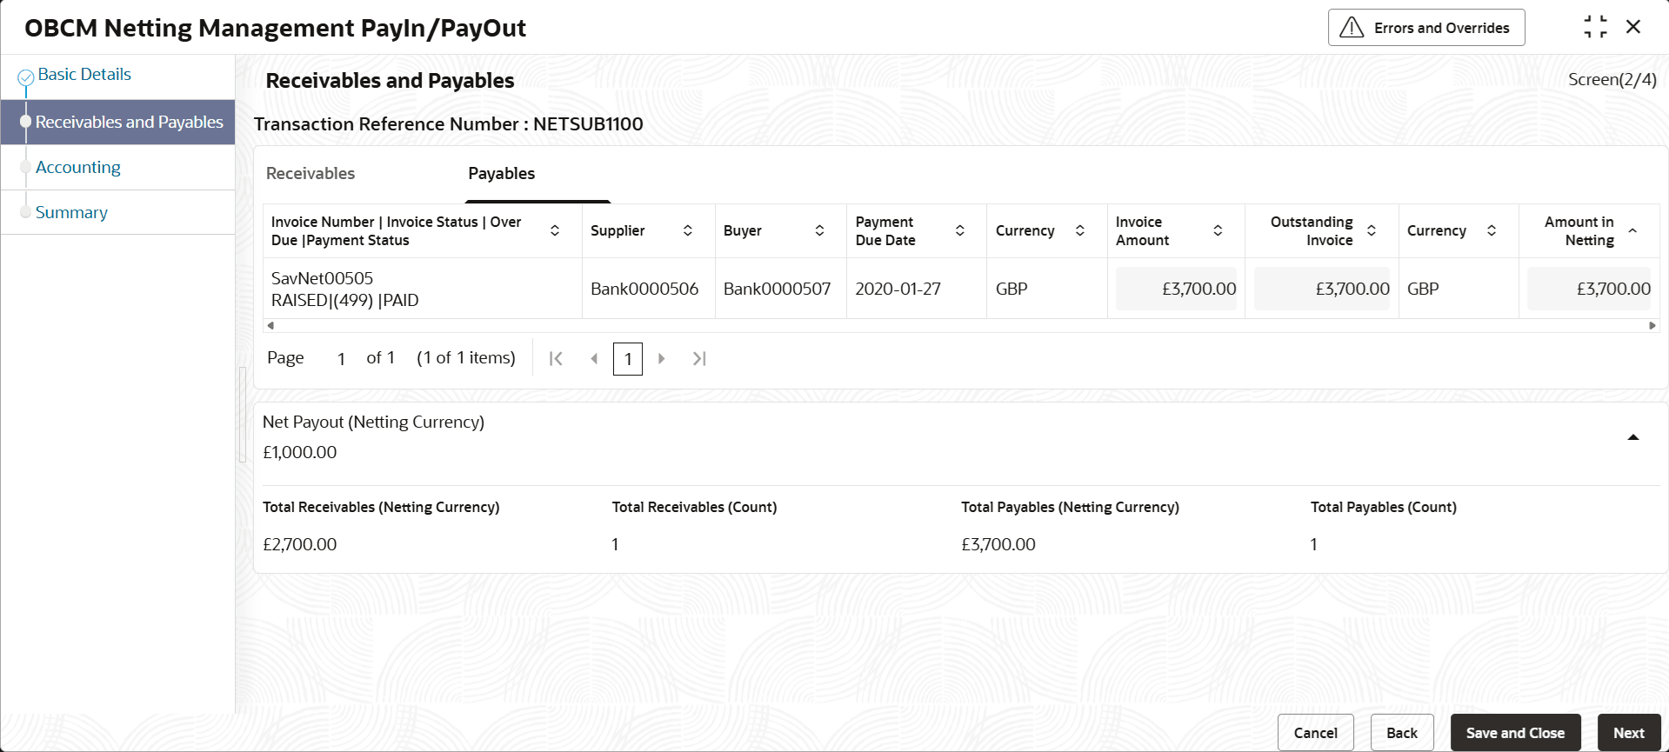Viewport: 1669px width, 752px height.
Task: Go to the Summary step
Action: (x=71, y=212)
